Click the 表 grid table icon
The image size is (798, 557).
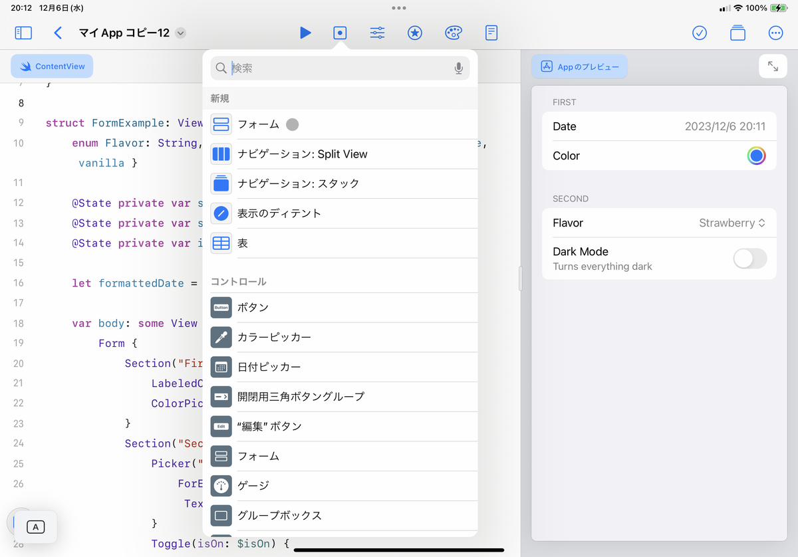click(221, 243)
